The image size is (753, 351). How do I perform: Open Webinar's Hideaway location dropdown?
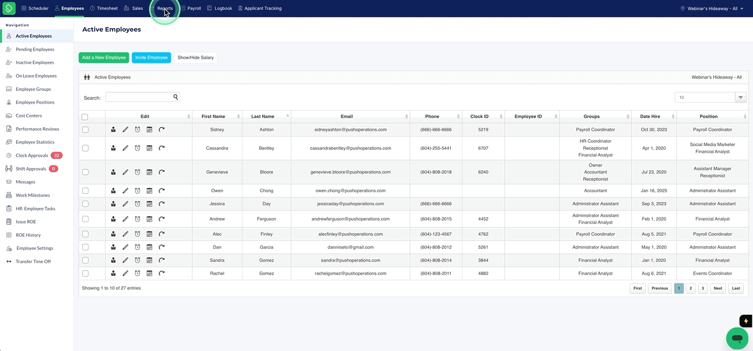[x=712, y=8]
